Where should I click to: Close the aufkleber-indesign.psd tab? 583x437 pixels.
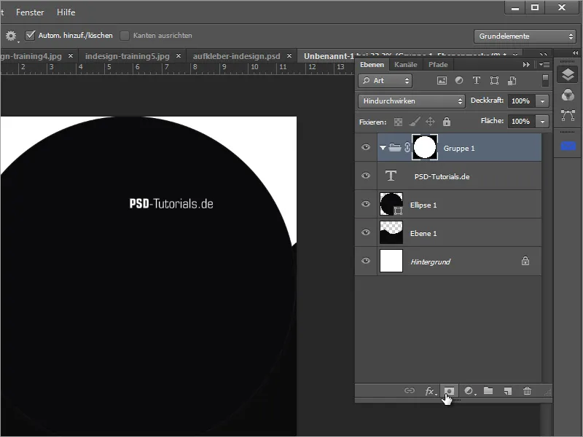point(289,56)
